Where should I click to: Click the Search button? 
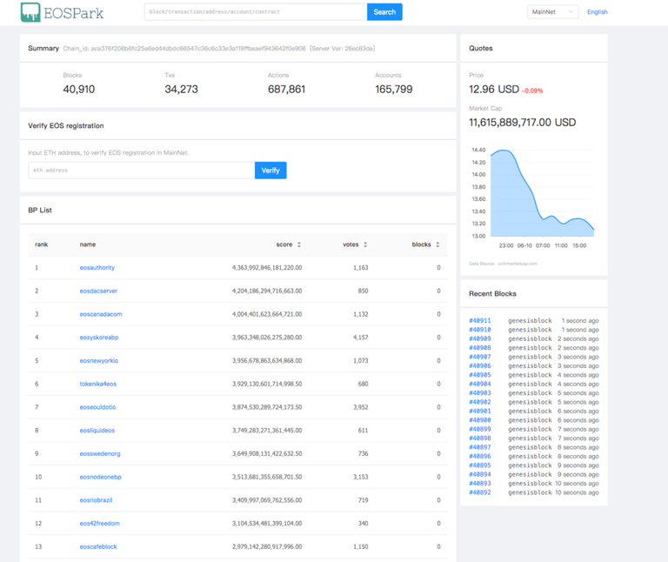(x=384, y=12)
